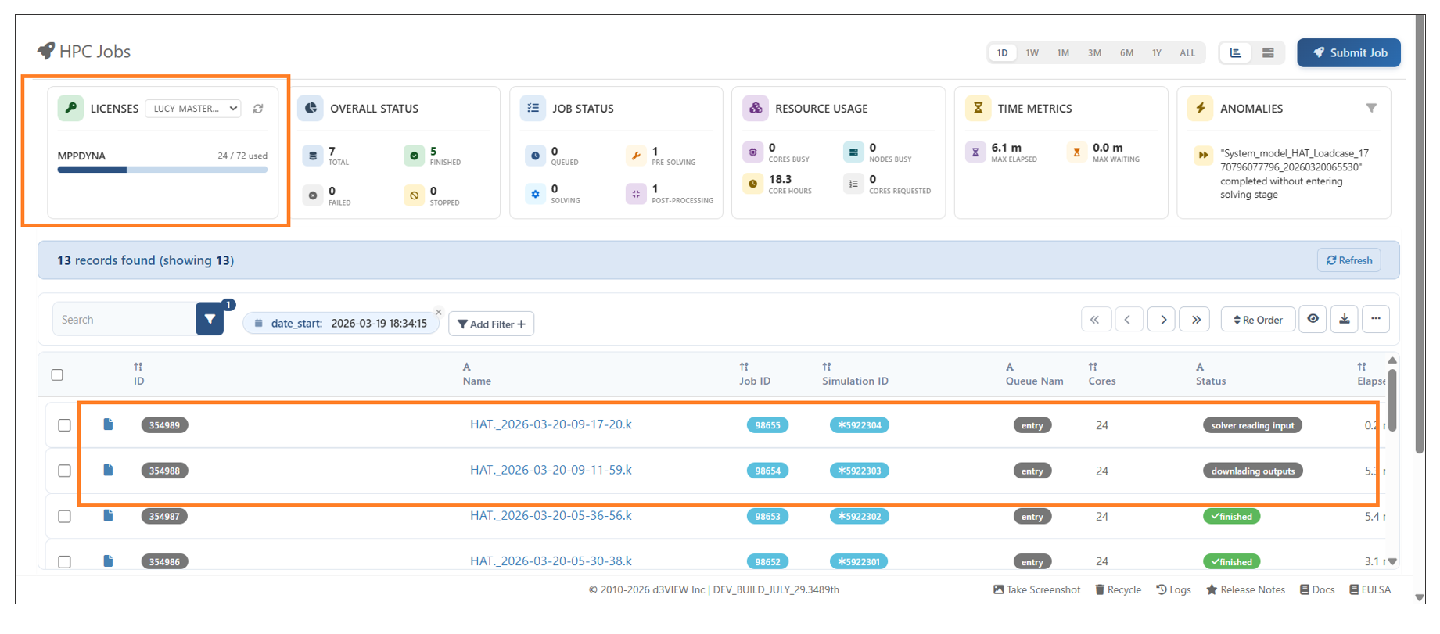The width and height of the screenshot is (1440, 634).
Task: Tick the checkbox for job 354987
Action: coord(64,516)
